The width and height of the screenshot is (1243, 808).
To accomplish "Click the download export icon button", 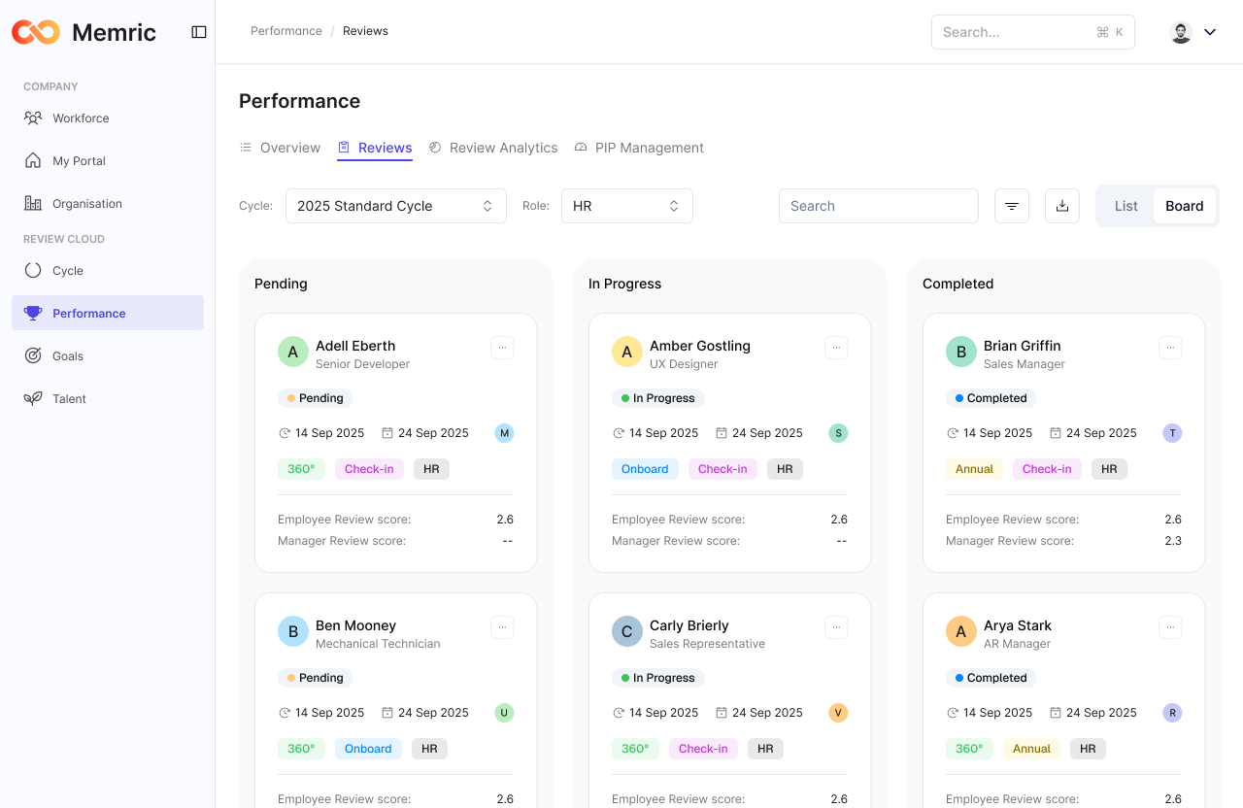I will [x=1062, y=206].
